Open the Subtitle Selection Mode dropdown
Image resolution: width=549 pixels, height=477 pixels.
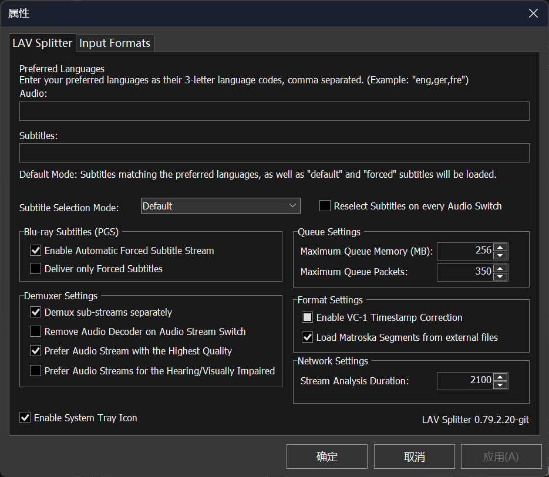221,206
